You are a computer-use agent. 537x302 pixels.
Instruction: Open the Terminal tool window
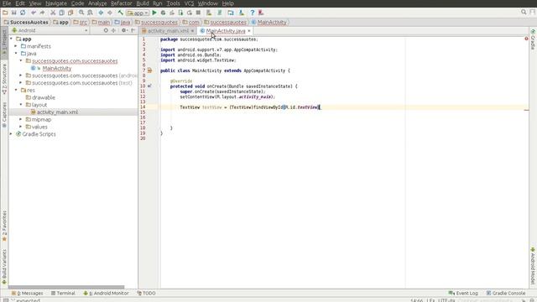pos(63,293)
